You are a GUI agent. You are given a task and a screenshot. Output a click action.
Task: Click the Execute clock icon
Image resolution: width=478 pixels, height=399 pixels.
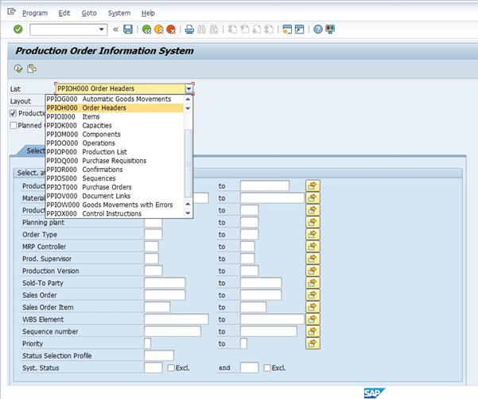(18, 68)
